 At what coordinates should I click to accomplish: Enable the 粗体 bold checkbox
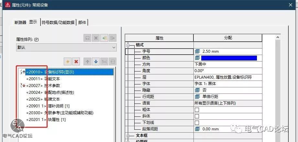pos(197,110)
